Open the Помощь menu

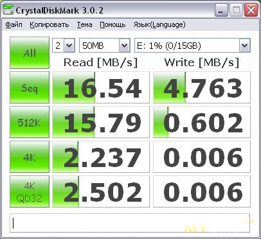[113, 24]
